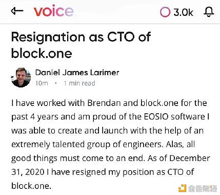
Task: Click the final block.one. at paragraph end
Action: point(31,186)
